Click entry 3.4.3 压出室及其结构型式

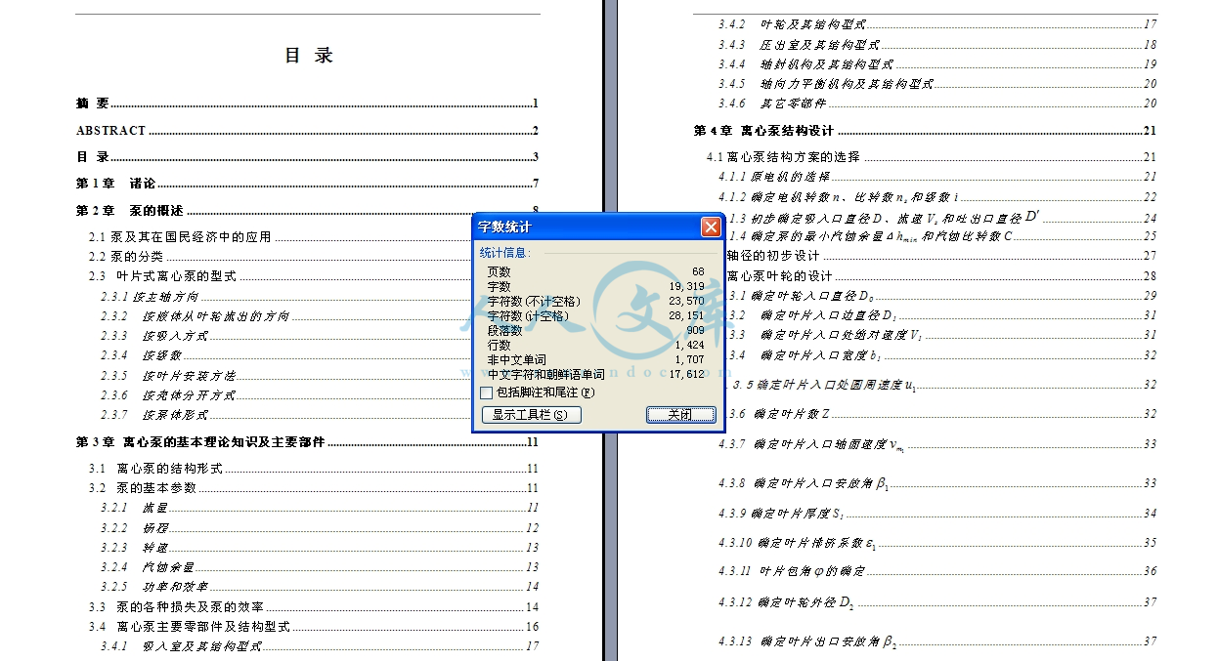tap(937, 45)
